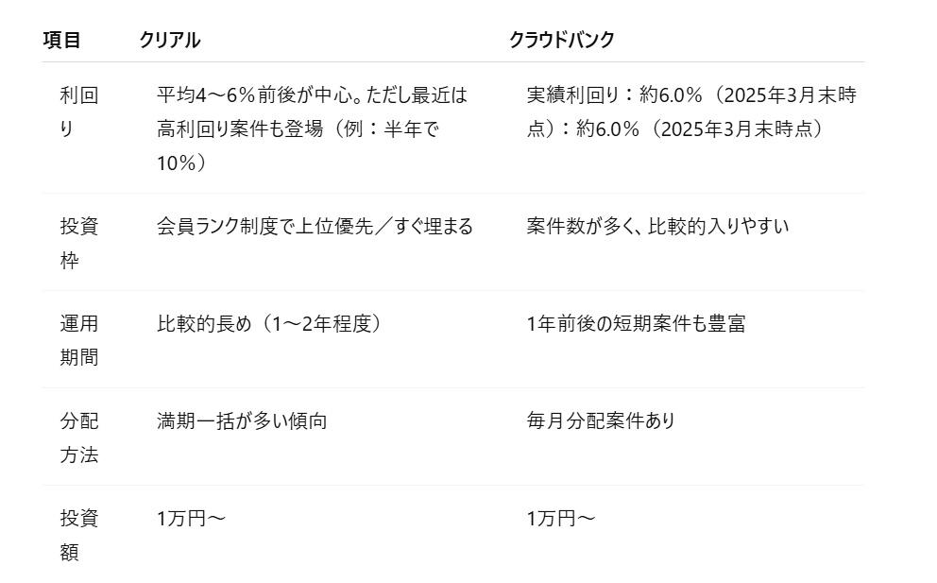Click the クリアル column header
This screenshot has width=937, height=583.
click(170, 40)
